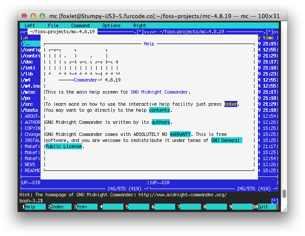Viewport: 305px width, 236px height.
Task: Click the midnight-commander.org hint URL
Action: [182, 195]
